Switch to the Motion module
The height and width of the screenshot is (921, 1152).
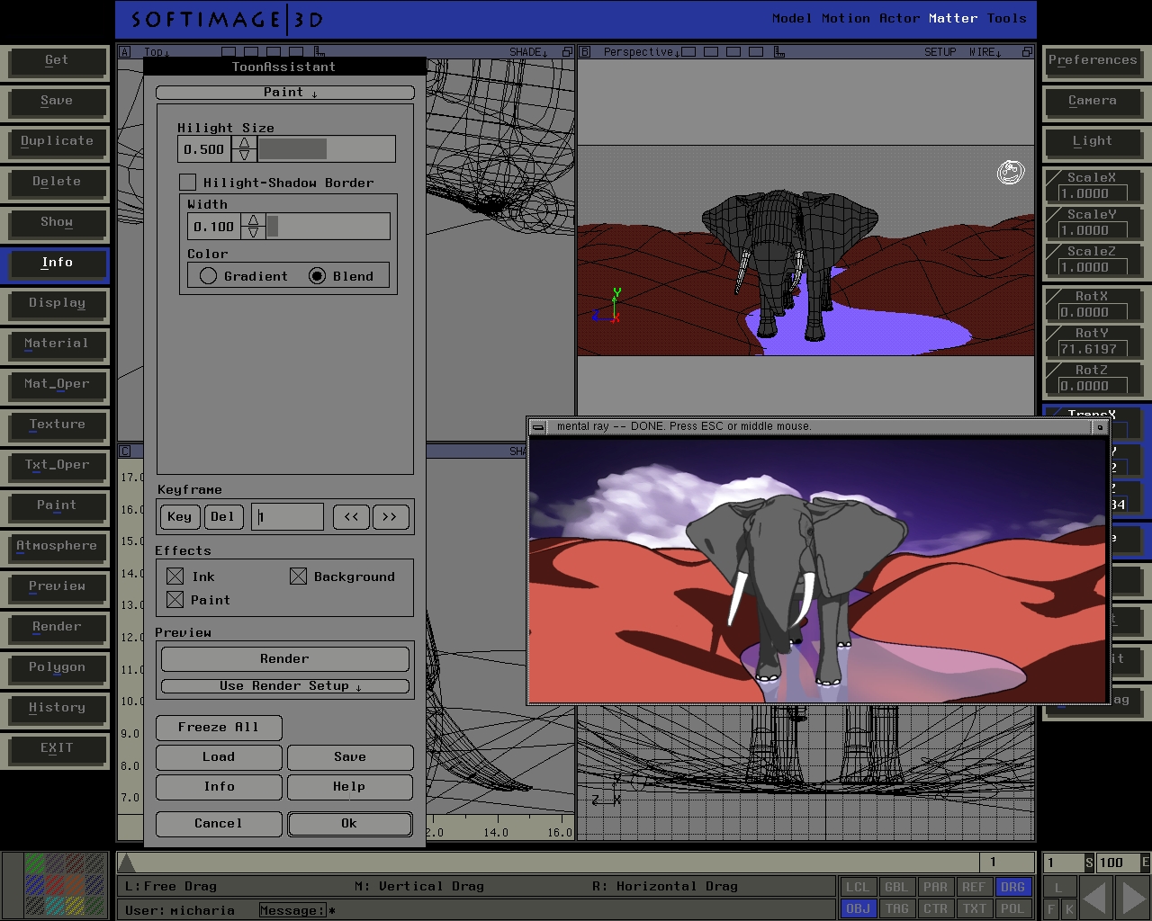coord(845,18)
